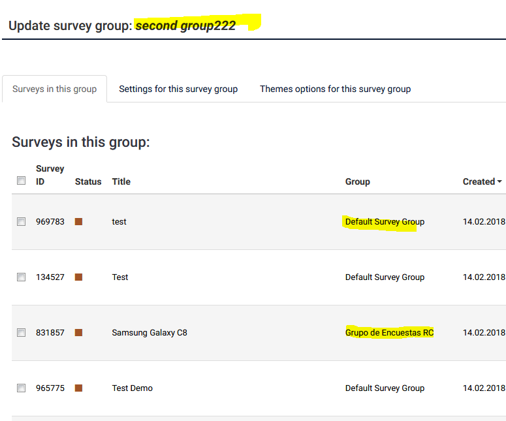This screenshot has width=506, height=421.
Task: Click Grupo de Encuestas RC group cell
Action: point(389,333)
